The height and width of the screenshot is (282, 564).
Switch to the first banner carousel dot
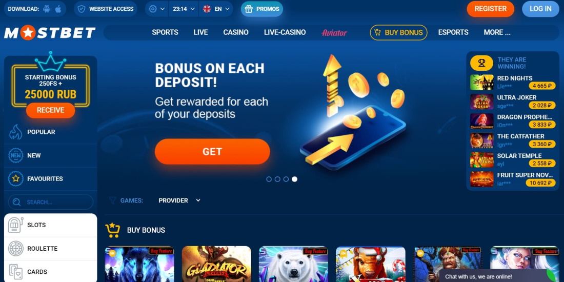(x=269, y=179)
